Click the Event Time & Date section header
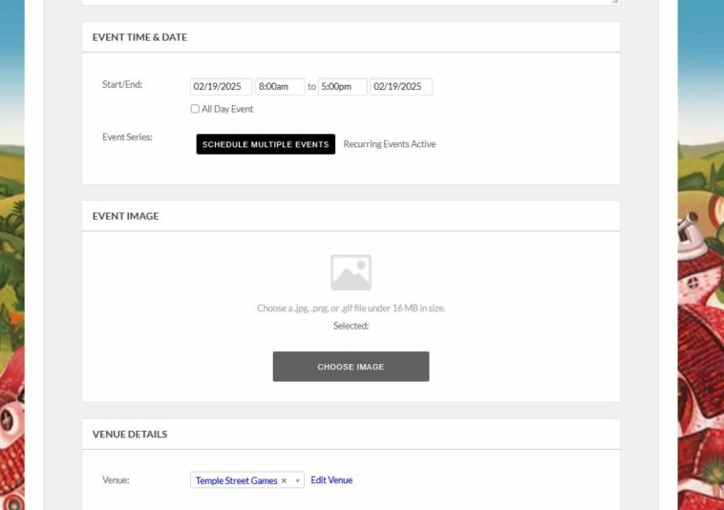Image resolution: width=724 pixels, height=510 pixels. (x=139, y=37)
